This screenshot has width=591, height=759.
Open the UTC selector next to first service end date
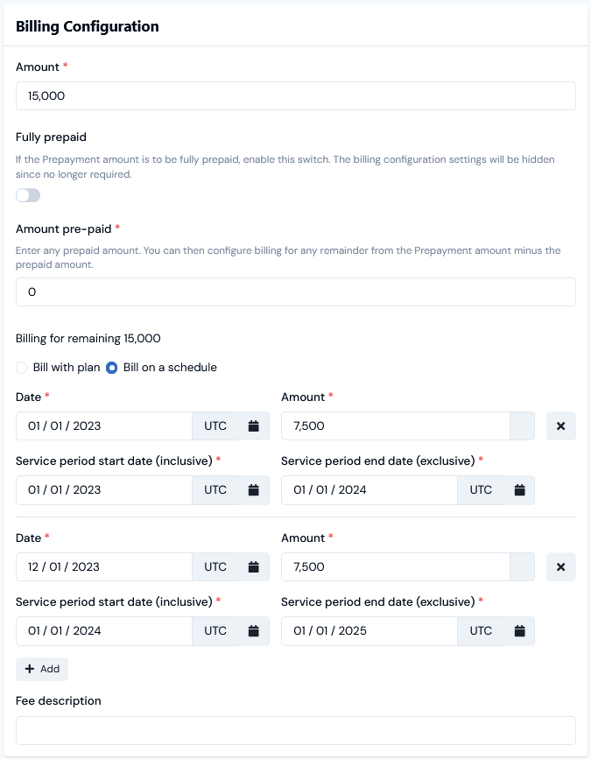click(481, 490)
